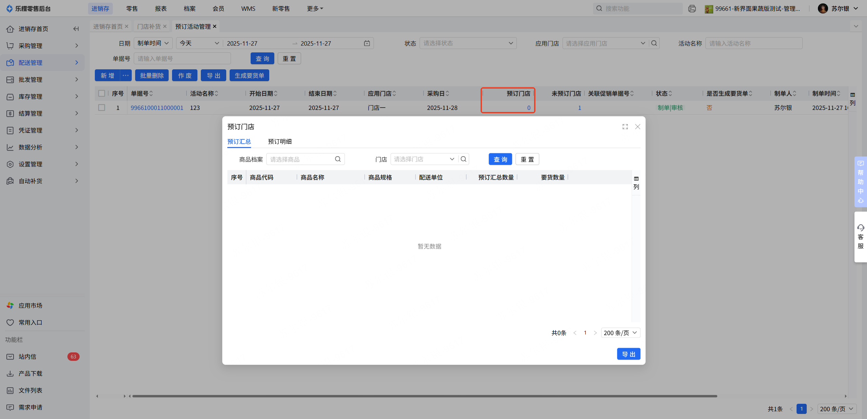
Task: Click the fullscreen icon in 预订门店 dialog
Action: point(625,126)
